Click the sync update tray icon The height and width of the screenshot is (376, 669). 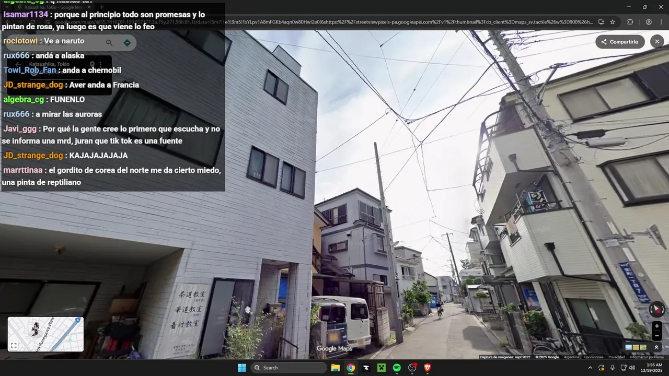pyautogui.click(x=602, y=368)
